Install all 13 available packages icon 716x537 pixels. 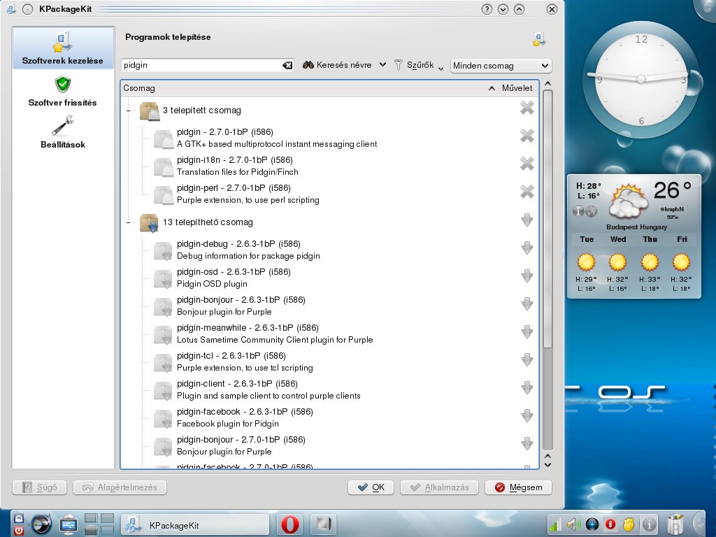527,220
